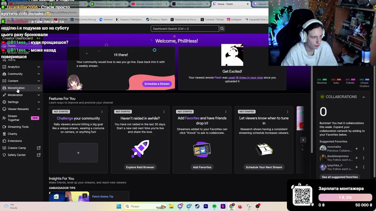Close the Home - Twitch browser tab
The image size is (376, 211).
coord(248,4)
